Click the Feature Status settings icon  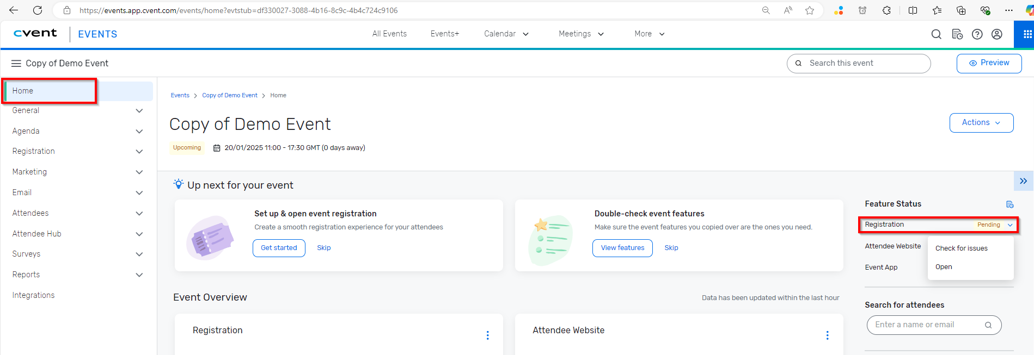[x=1010, y=204]
